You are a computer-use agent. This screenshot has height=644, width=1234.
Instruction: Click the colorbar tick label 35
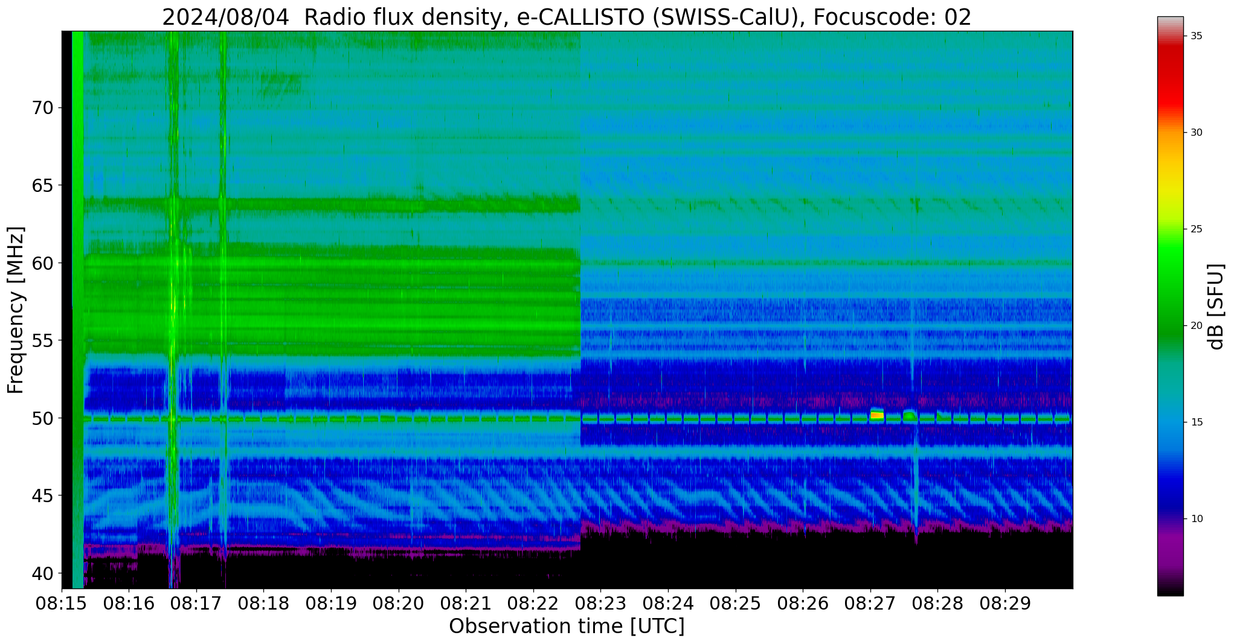point(1196,36)
